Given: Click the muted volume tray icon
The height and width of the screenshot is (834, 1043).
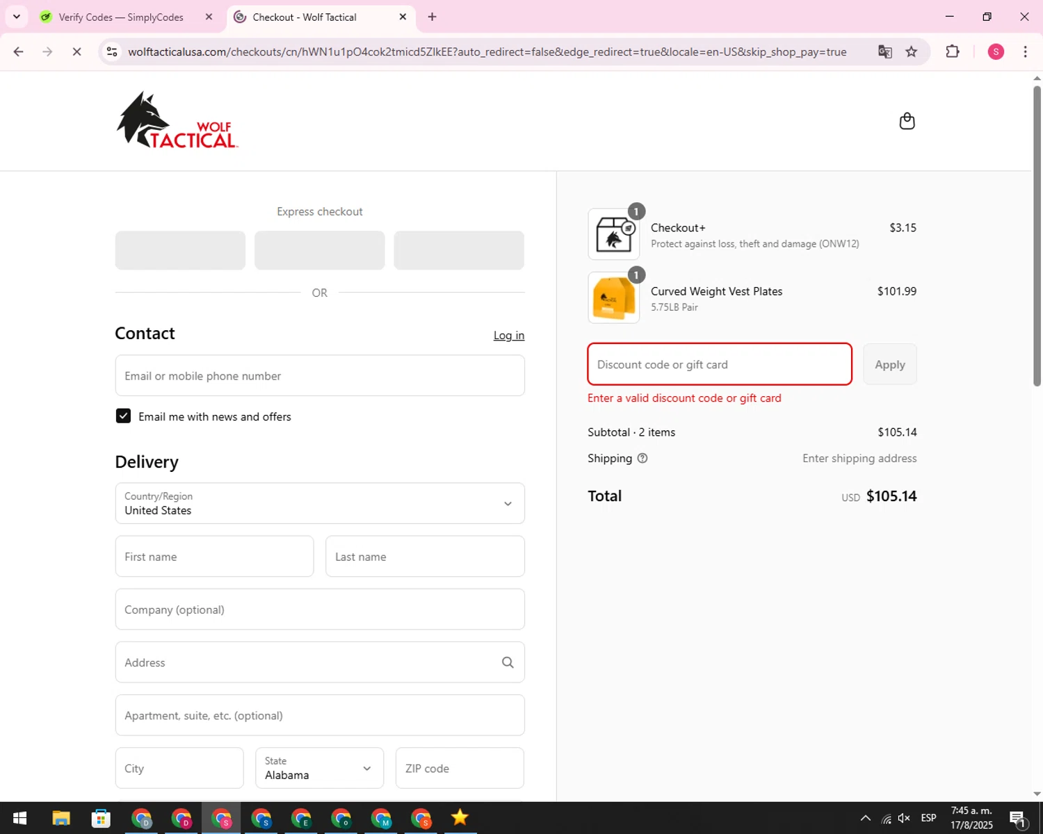Looking at the screenshot, I should click(904, 818).
